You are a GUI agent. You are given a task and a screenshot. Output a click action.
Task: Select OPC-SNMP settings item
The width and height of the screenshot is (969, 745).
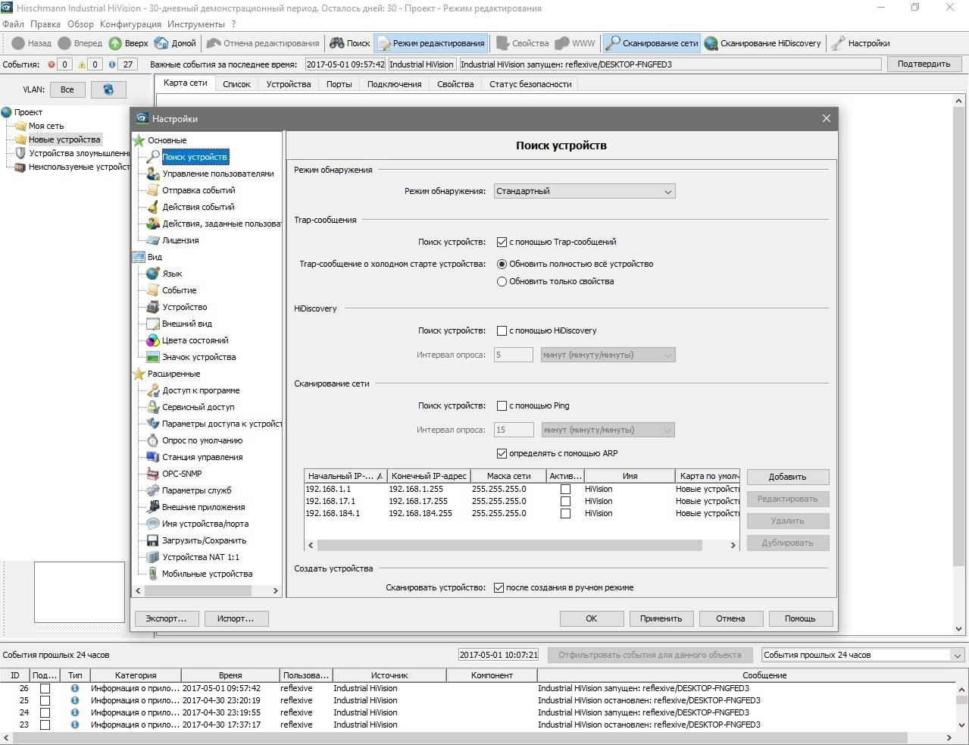pyautogui.click(x=182, y=474)
